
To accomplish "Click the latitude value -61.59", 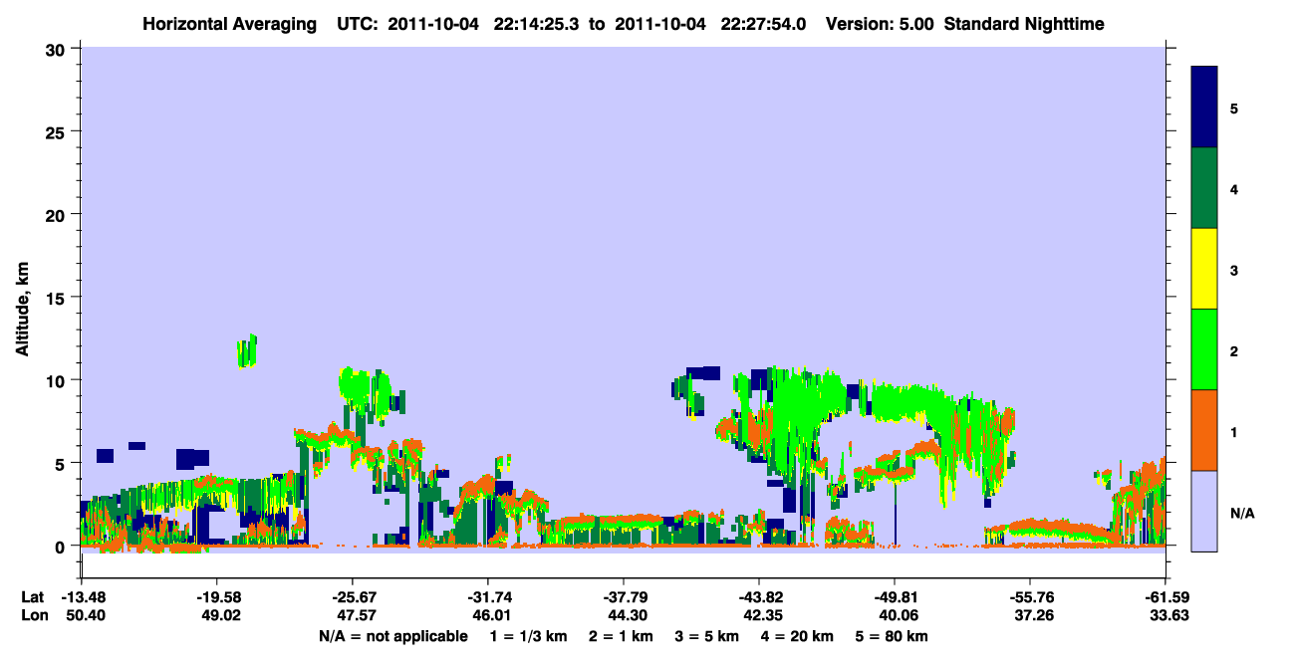I will (x=1165, y=597).
